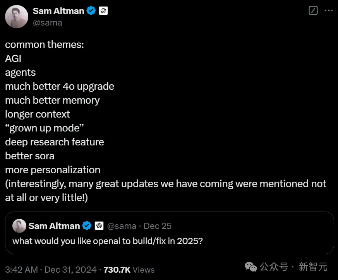Click the 730.7K Views count
338x280 pixels.
129,270
